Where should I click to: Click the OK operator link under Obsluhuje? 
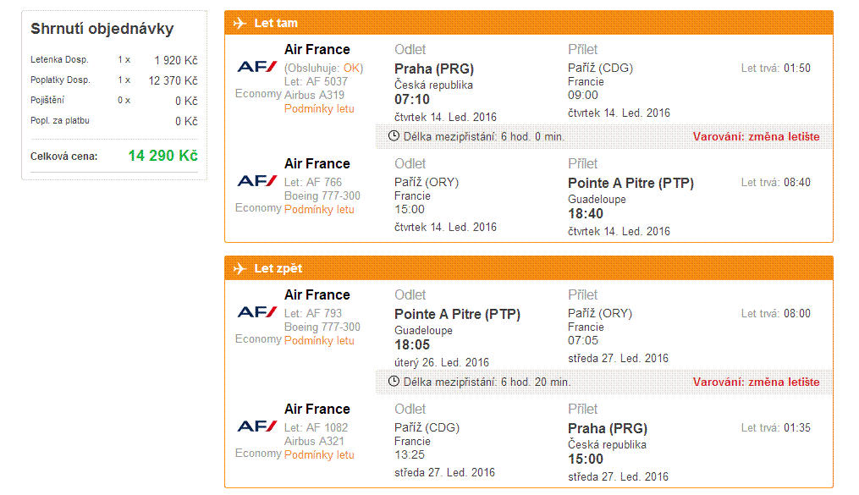(x=351, y=68)
